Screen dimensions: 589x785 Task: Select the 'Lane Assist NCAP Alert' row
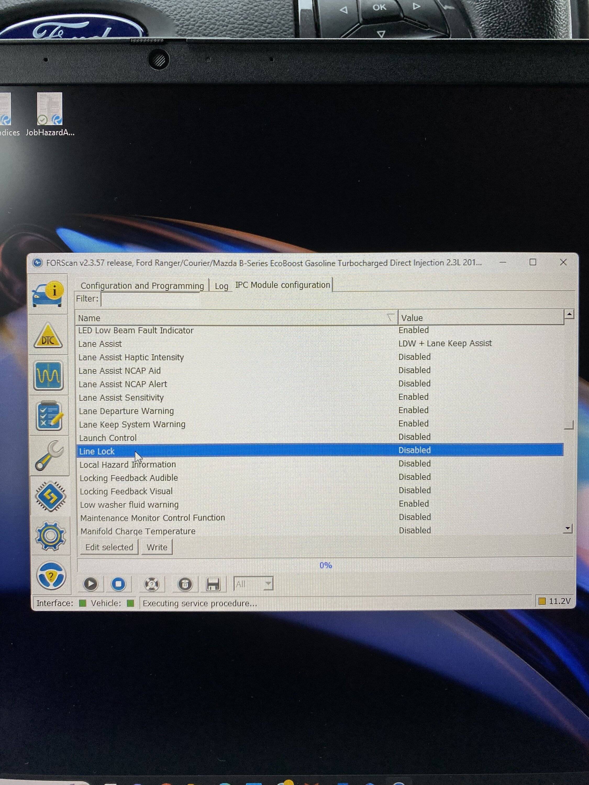pos(320,384)
